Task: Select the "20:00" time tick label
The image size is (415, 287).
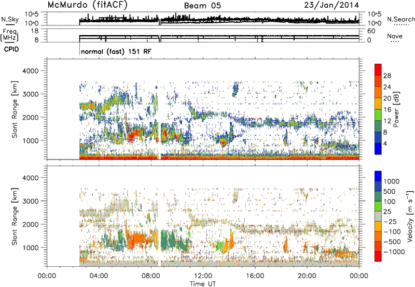Action: (x=307, y=276)
